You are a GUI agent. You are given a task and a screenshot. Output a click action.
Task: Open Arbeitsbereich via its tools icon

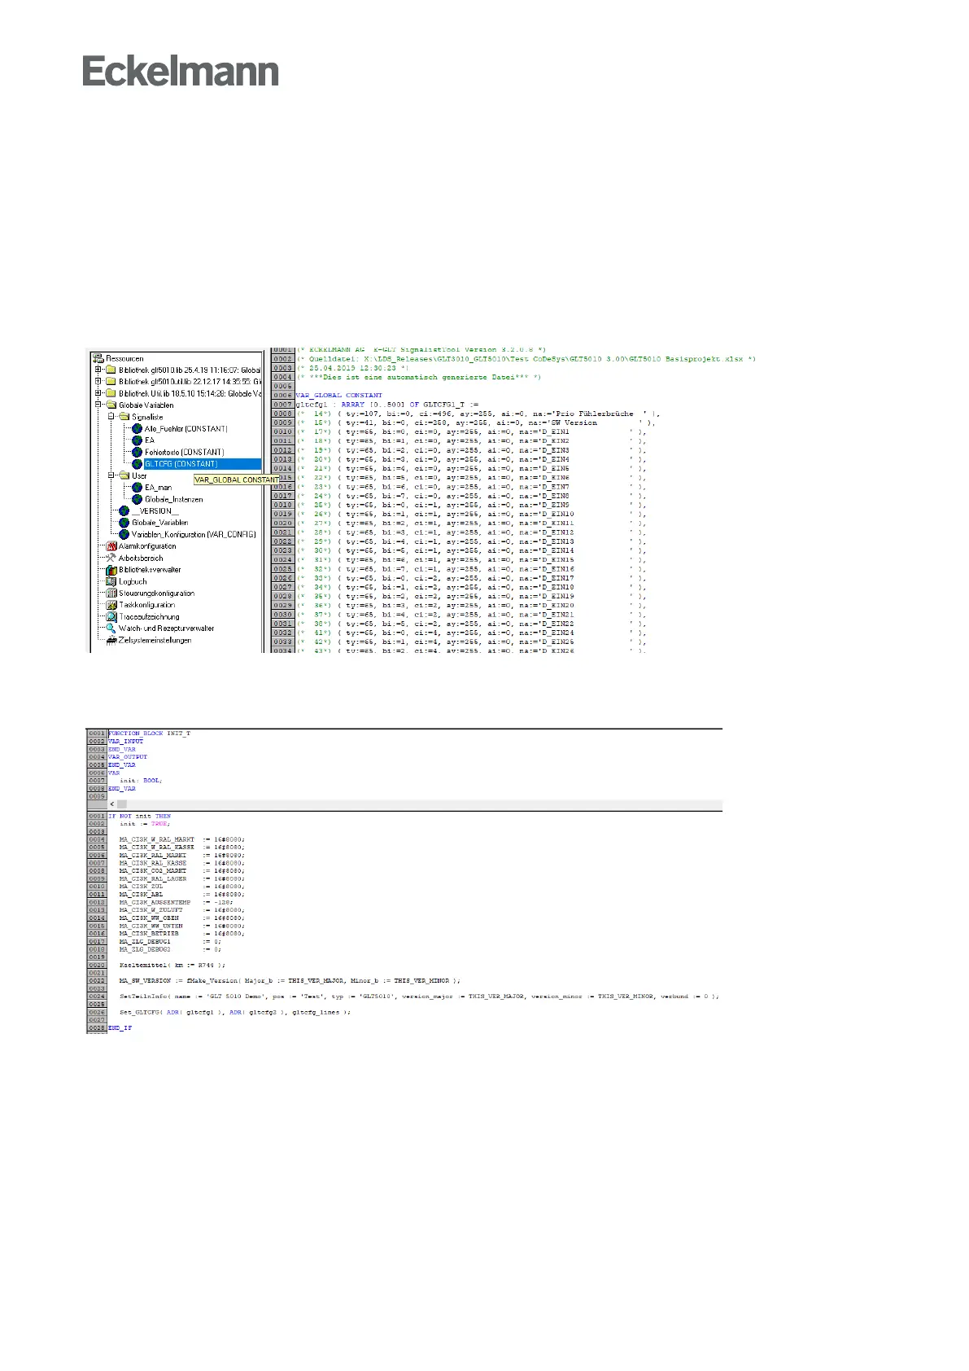pos(111,558)
